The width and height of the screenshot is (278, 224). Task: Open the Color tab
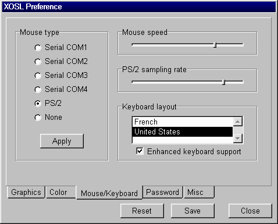pos(60,192)
